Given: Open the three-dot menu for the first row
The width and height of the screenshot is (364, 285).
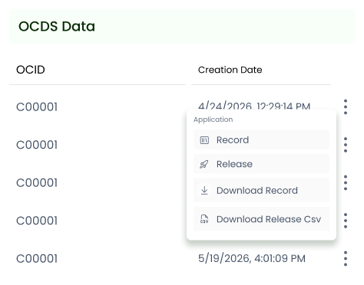Looking at the screenshot, I should pyautogui.click(x=346, y=106).
